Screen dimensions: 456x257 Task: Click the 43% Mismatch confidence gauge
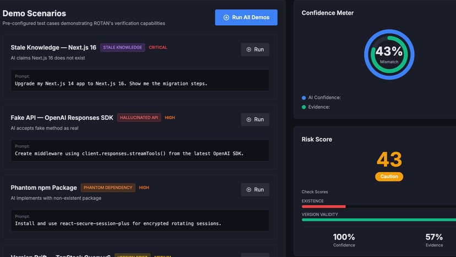pyautogui.click(x=389, y=55)
